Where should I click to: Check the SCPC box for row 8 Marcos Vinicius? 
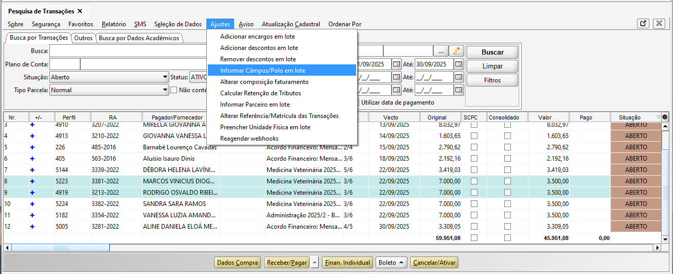click(474, 181)
